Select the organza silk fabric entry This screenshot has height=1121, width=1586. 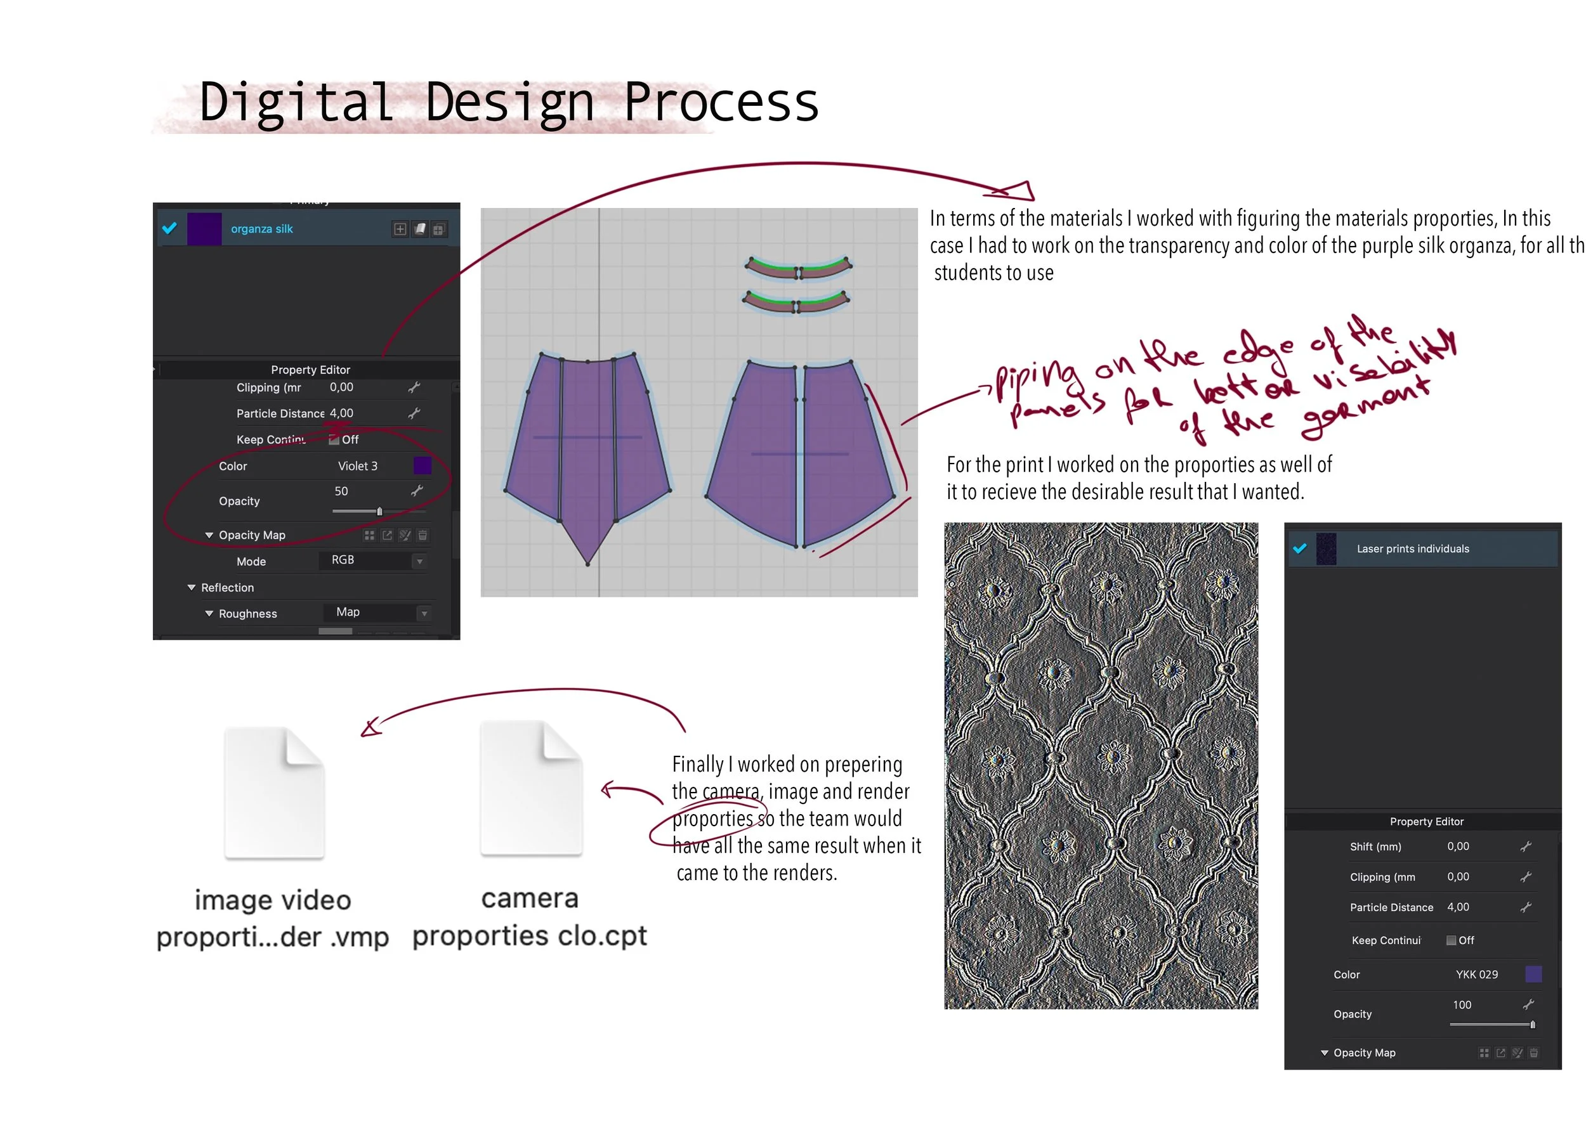(262, 229)
